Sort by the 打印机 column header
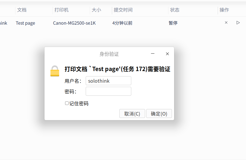The image size is (246, 160). click(62, 10)
